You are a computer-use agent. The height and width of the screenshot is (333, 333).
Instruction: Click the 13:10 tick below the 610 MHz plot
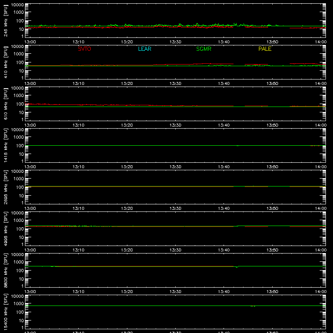[79, 125]
